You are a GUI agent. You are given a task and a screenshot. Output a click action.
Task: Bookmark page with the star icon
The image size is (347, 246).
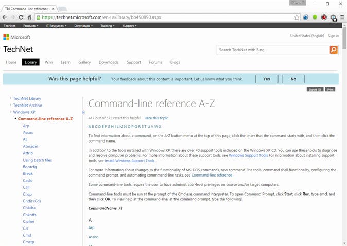click(297, 17)
